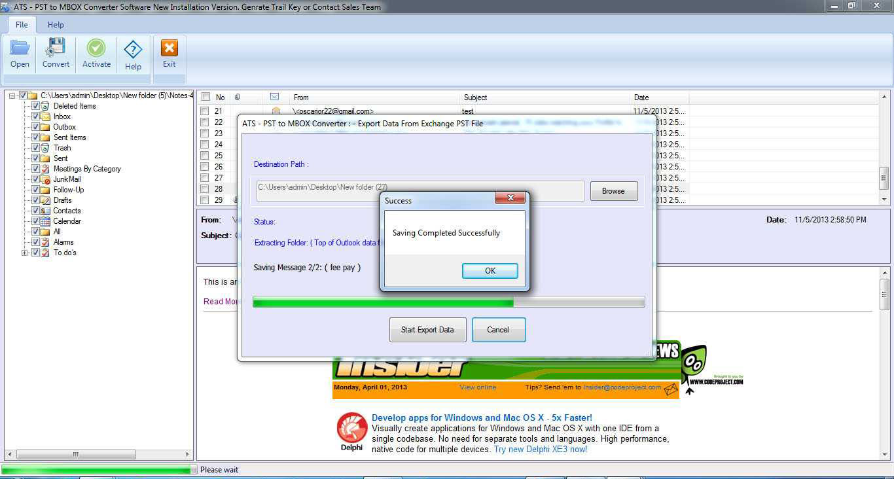Image resolution: width=894 pixels, height=479 pixels.
Task: Click the Start Export Data button
Action: (x=427, y=330)
